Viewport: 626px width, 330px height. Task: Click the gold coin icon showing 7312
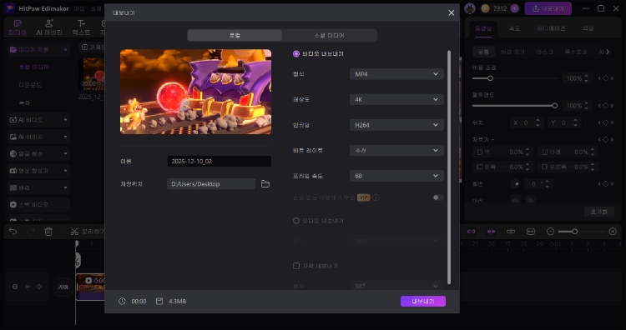(486, 8)
